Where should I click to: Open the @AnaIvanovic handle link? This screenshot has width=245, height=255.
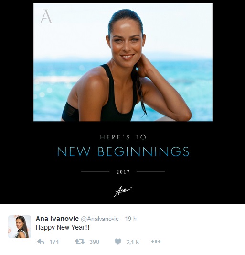(x=100, y=219)
